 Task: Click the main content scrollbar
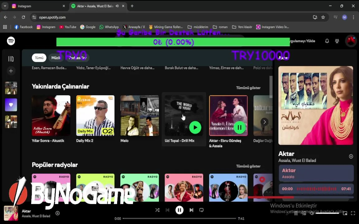tap(271, 87)
